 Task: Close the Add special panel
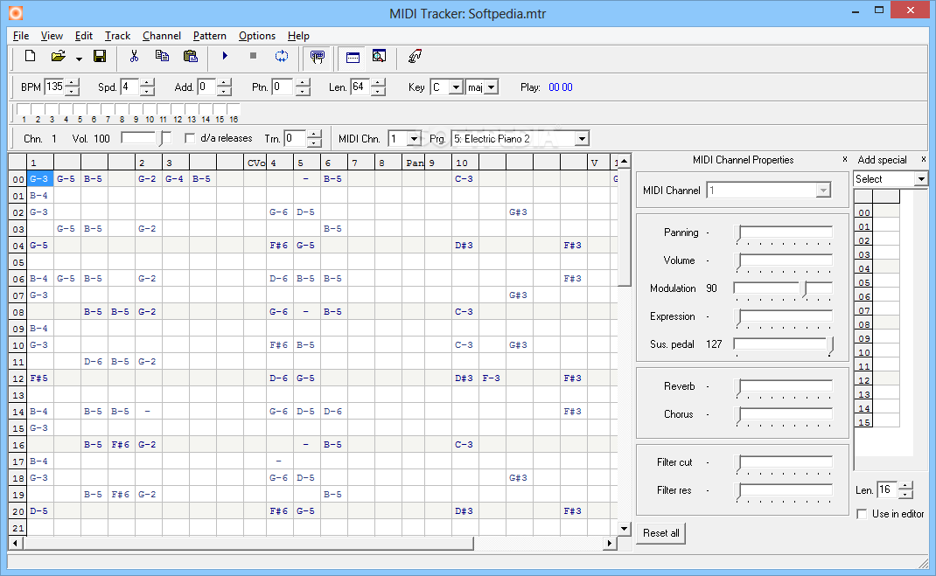(924, 159)
